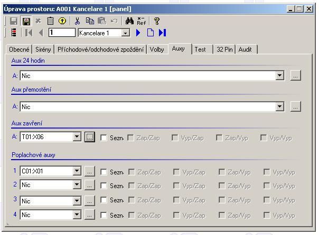
Task: Click the record number input field
Action: 61,33
